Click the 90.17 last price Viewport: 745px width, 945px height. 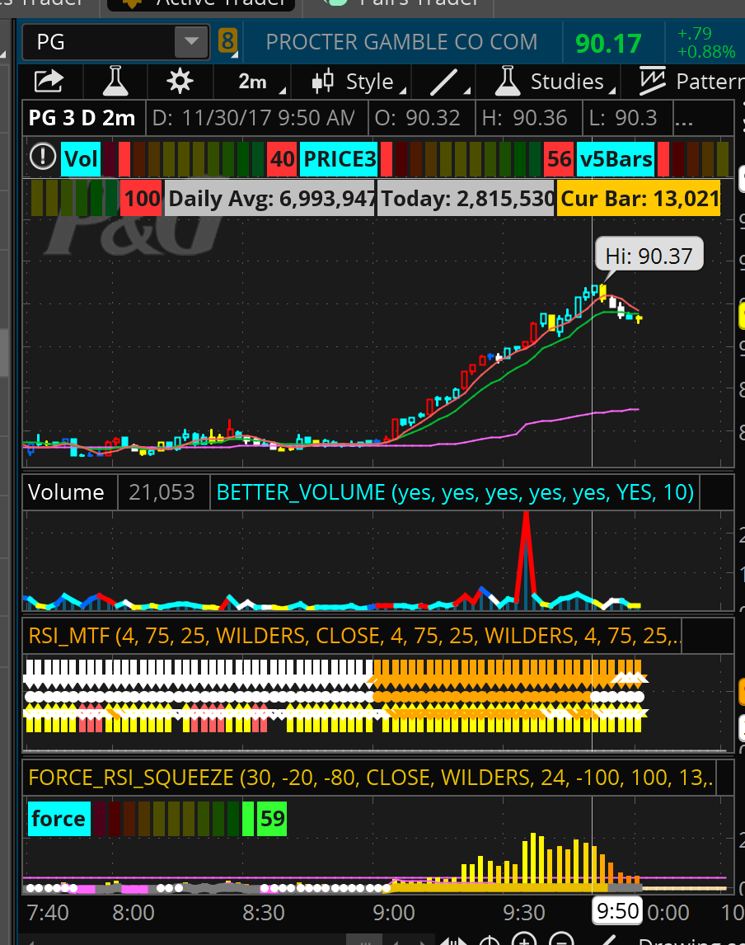(x=608, y=44)
